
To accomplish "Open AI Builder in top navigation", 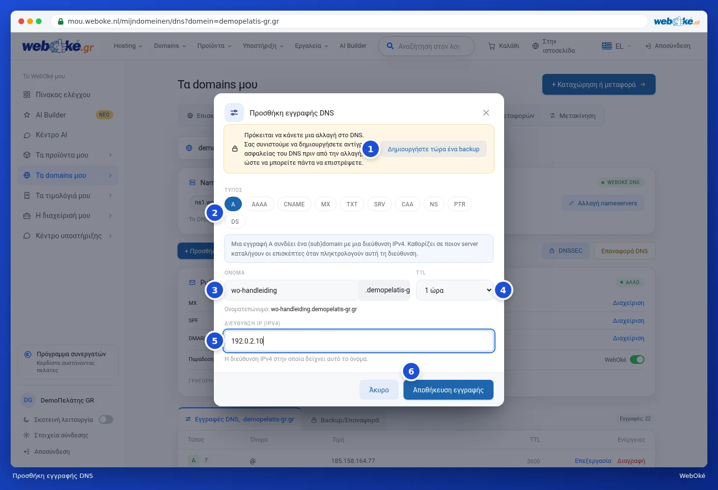I will [353, 46].
